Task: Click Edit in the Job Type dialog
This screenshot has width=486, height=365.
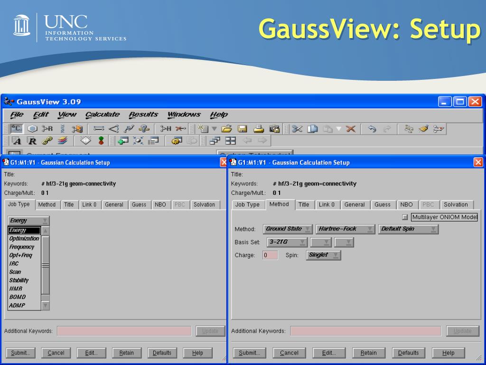Action: 92,353
